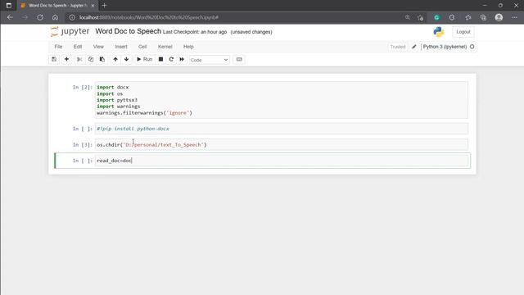The width and height of the screenshot is (524, 295).
Task: Click the Logout button
Action: (x=463, y=32)
